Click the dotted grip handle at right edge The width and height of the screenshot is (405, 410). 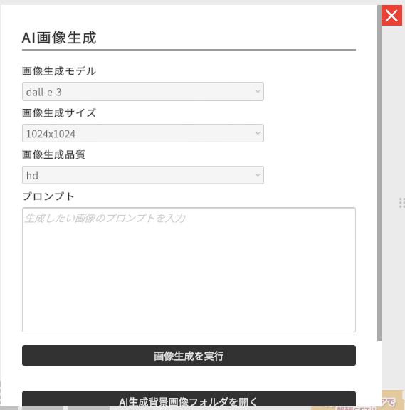click(x=402, y=203)
